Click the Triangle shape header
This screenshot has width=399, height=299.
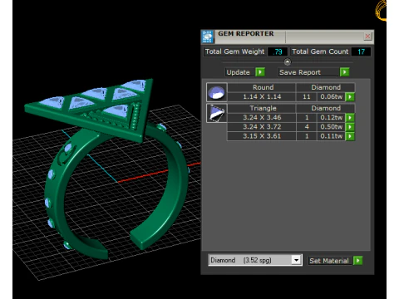[x=263, y=108]
